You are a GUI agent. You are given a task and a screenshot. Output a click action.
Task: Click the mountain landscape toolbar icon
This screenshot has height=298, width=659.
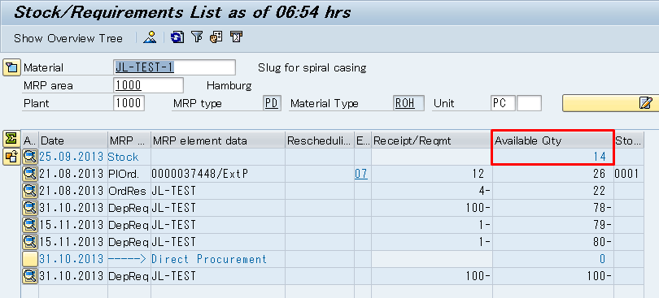coord(150,37)
